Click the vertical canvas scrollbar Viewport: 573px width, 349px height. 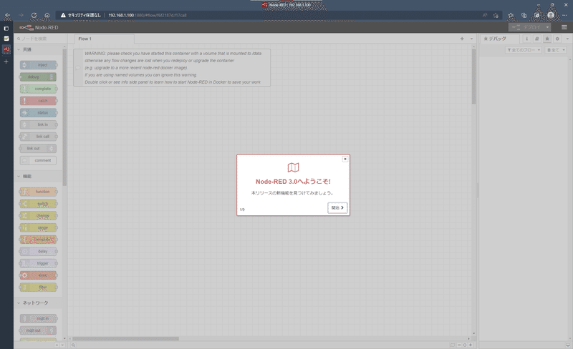pyautogui.click(x=473, y=77)
